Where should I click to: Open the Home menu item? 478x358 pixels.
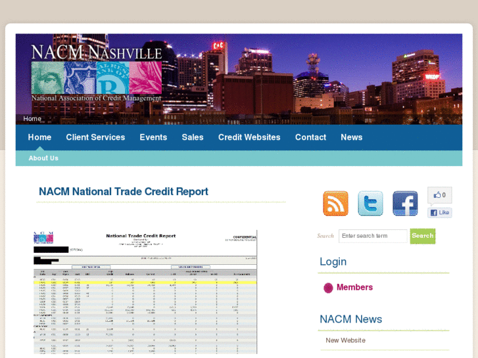pos(39,137)
